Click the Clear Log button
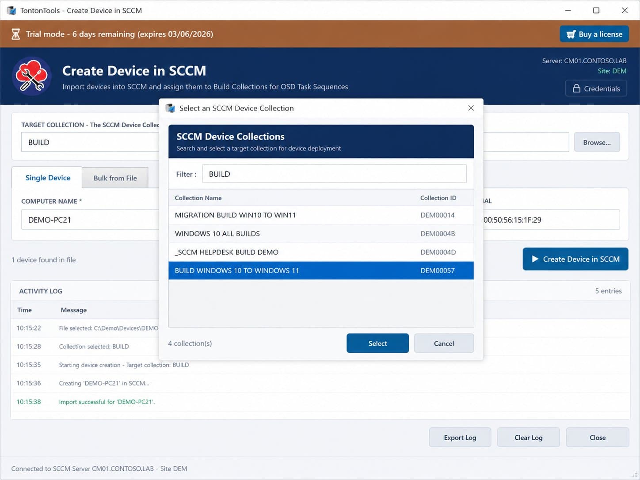The height and width of the screenshot is (480, 640). 528,438
